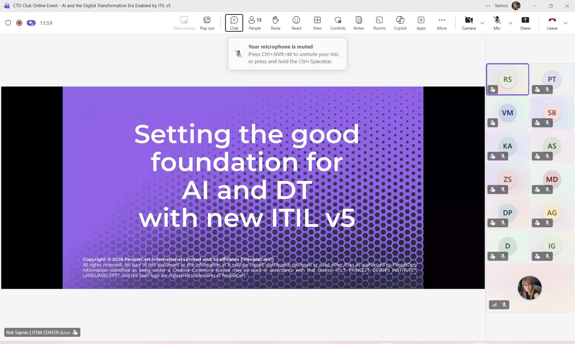This screenshot has width=575, height=344.
Task: Open microphone settings chevron
Action: (x=510, y=23)
